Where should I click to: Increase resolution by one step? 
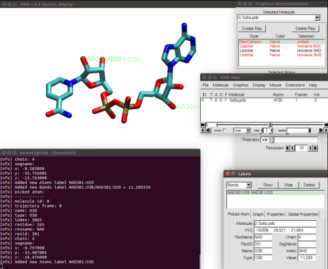(311, 148)
